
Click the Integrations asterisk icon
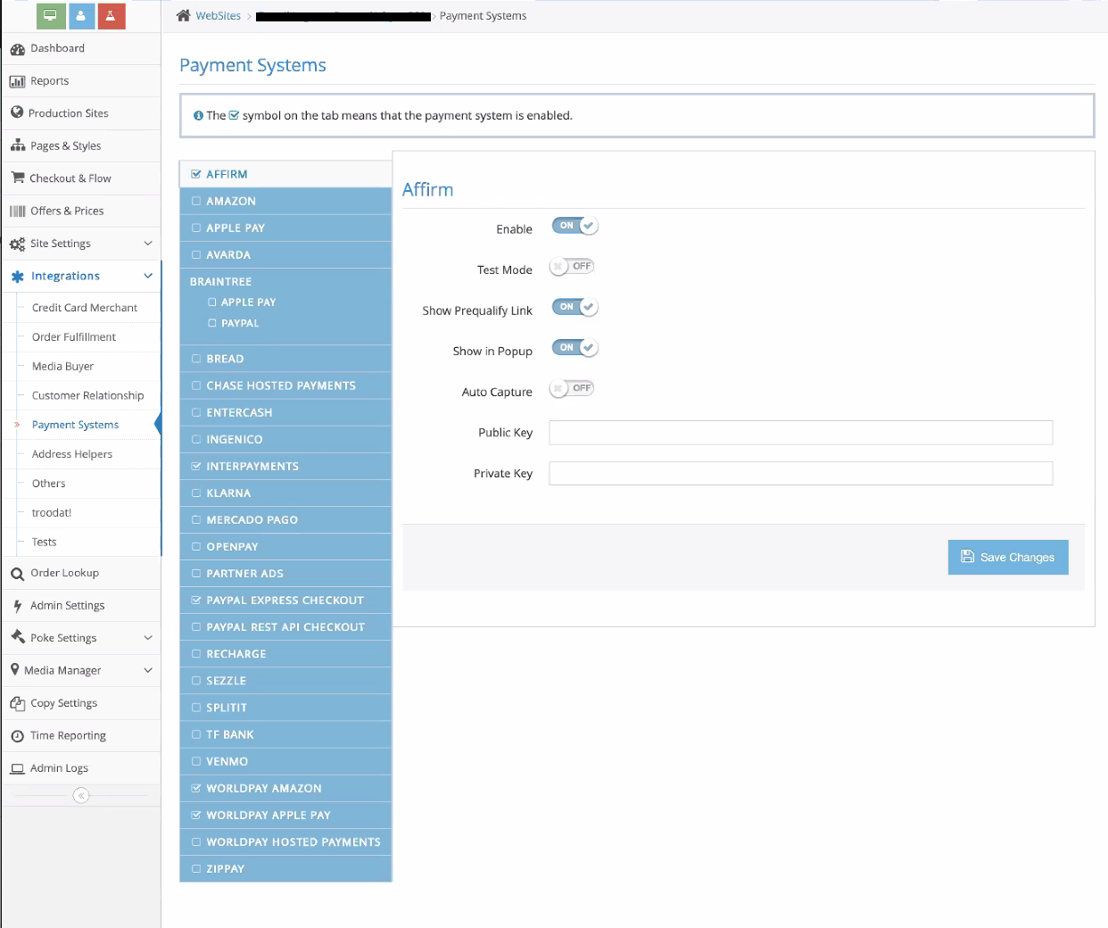pyautogui.click(x=18, y=277)
